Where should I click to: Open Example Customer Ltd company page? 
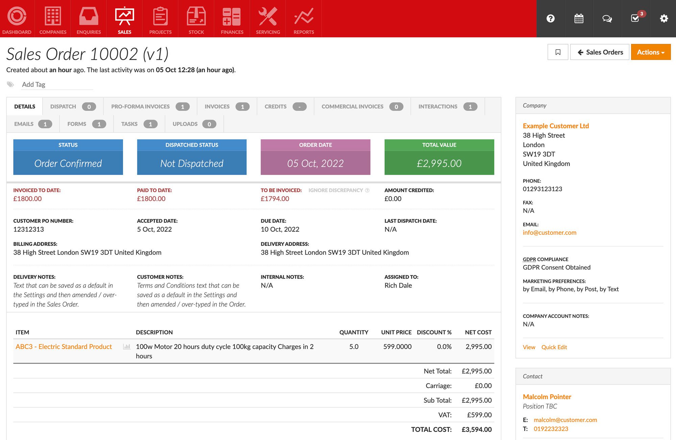(x=556, y=126)
